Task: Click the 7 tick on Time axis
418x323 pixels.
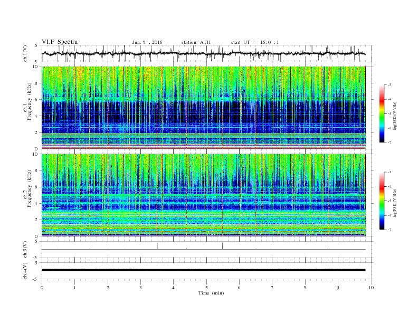Action: coord(272,288)
